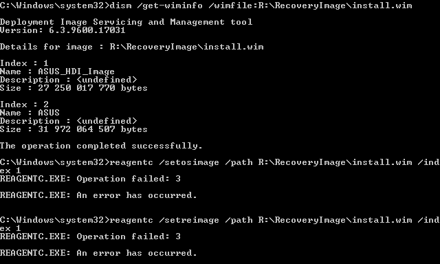Click the Name : ASUS line
The width and height of the screenshot is (440, 264).
pos(30,113)
